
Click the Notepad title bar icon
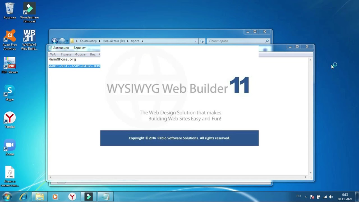point(50,48)
